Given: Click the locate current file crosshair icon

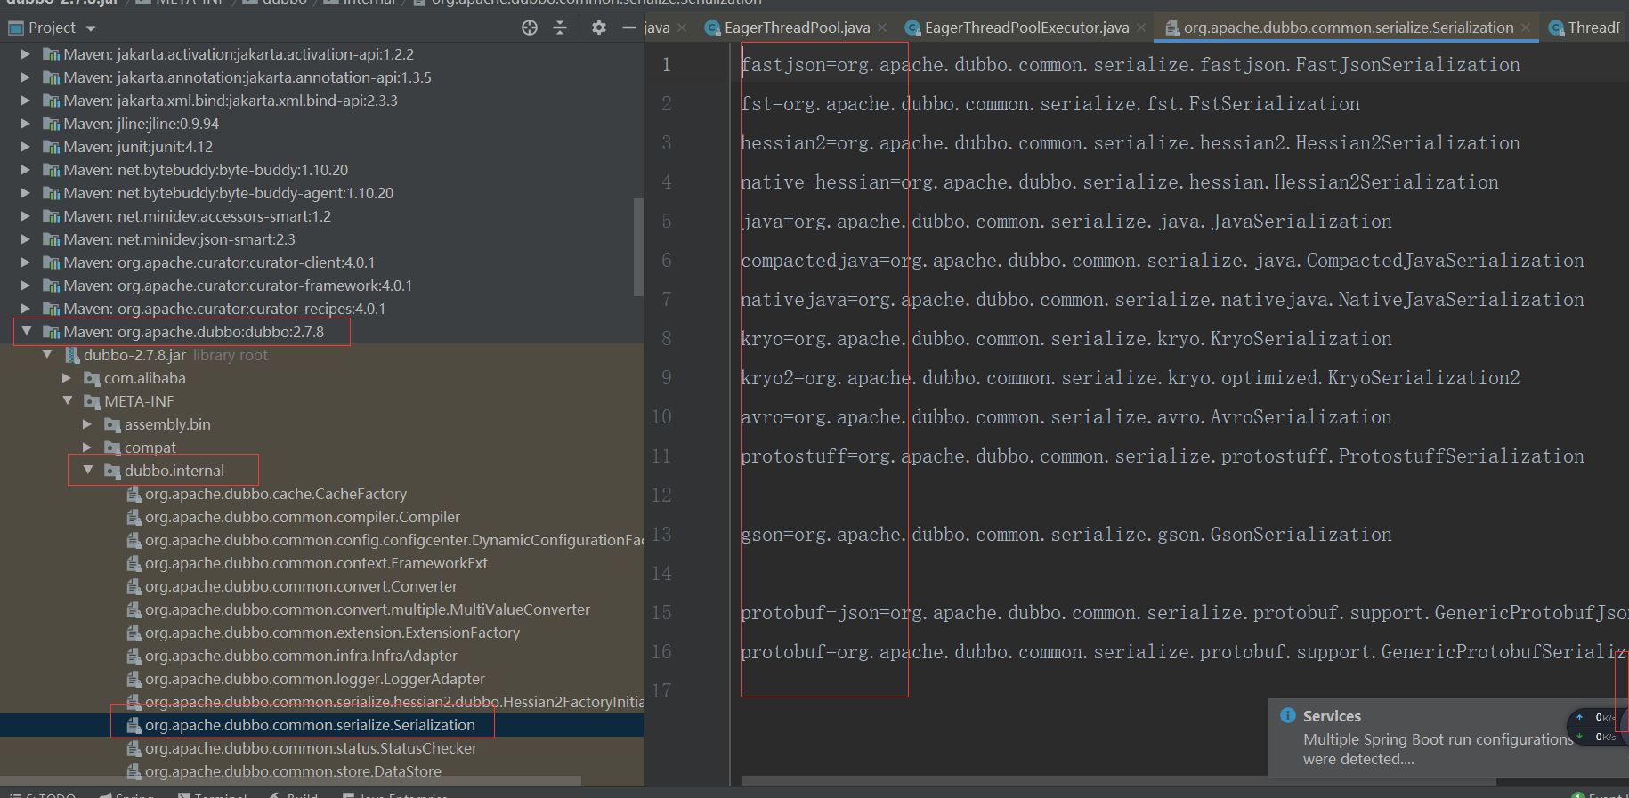Looking at the screenshot, I should click(x=530, y=28).
